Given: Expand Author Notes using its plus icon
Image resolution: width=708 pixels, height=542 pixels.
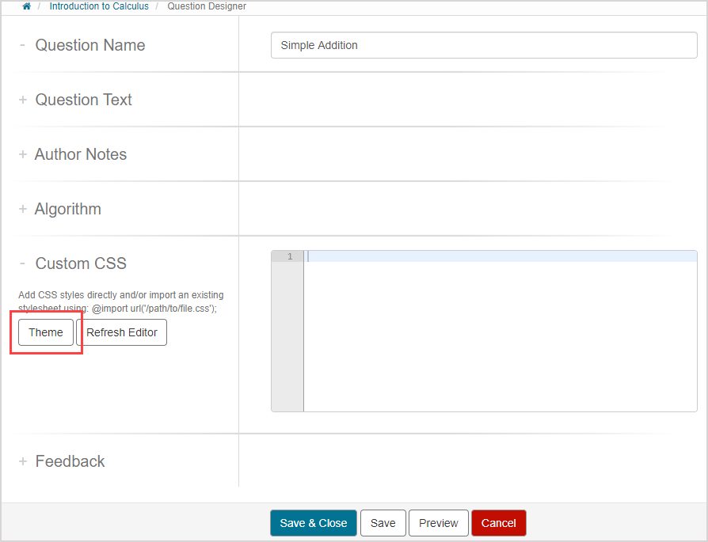Looking at the screenshot, I should pyautogui.click(x=23, y=154).
